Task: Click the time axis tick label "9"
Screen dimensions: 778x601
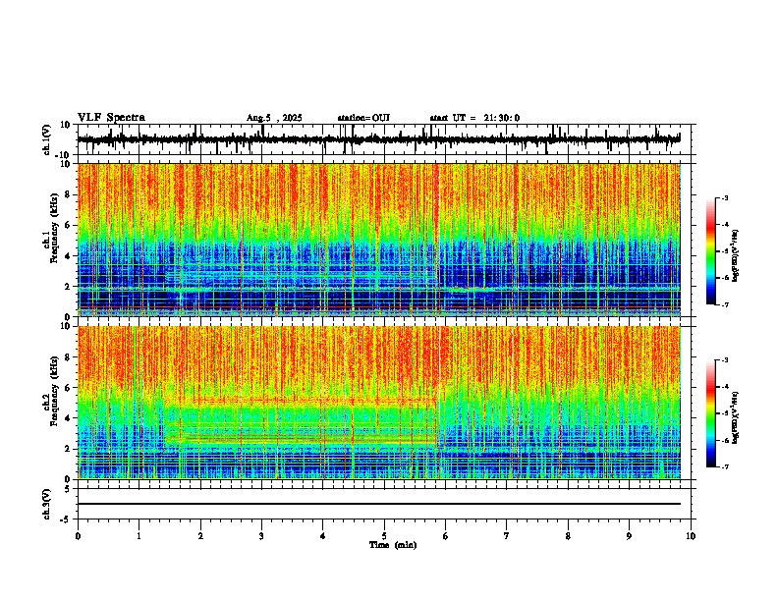Action: coord(629,536)
